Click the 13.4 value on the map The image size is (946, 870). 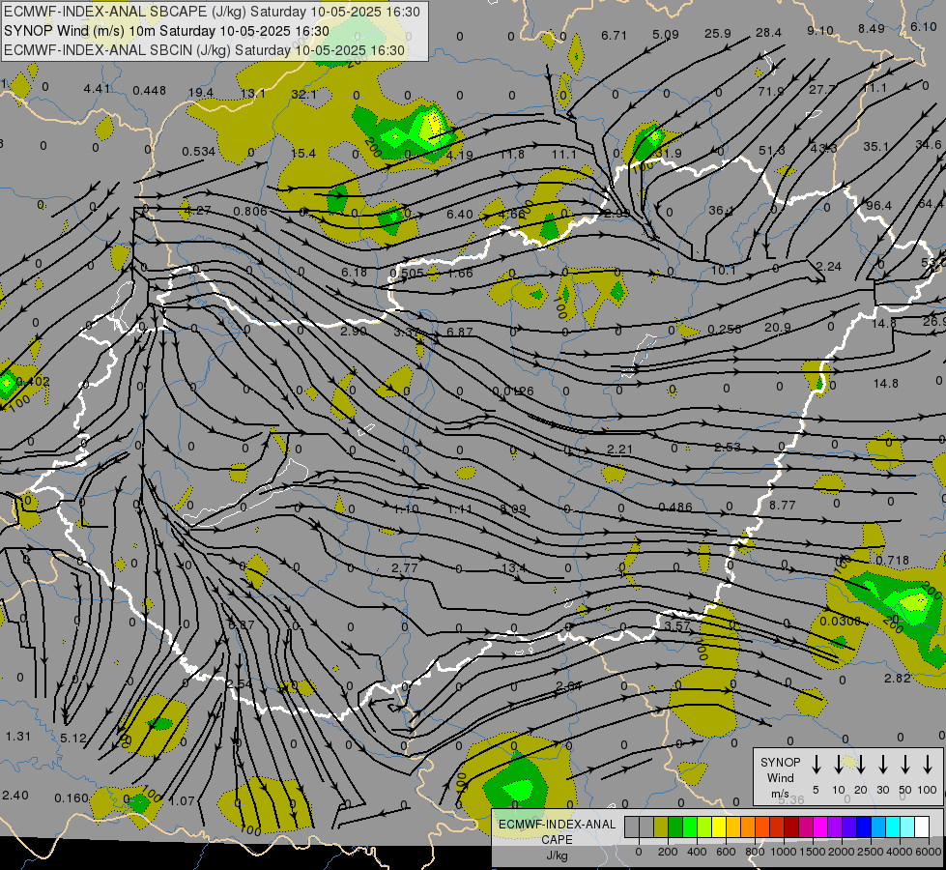click(x=513, y=567)
